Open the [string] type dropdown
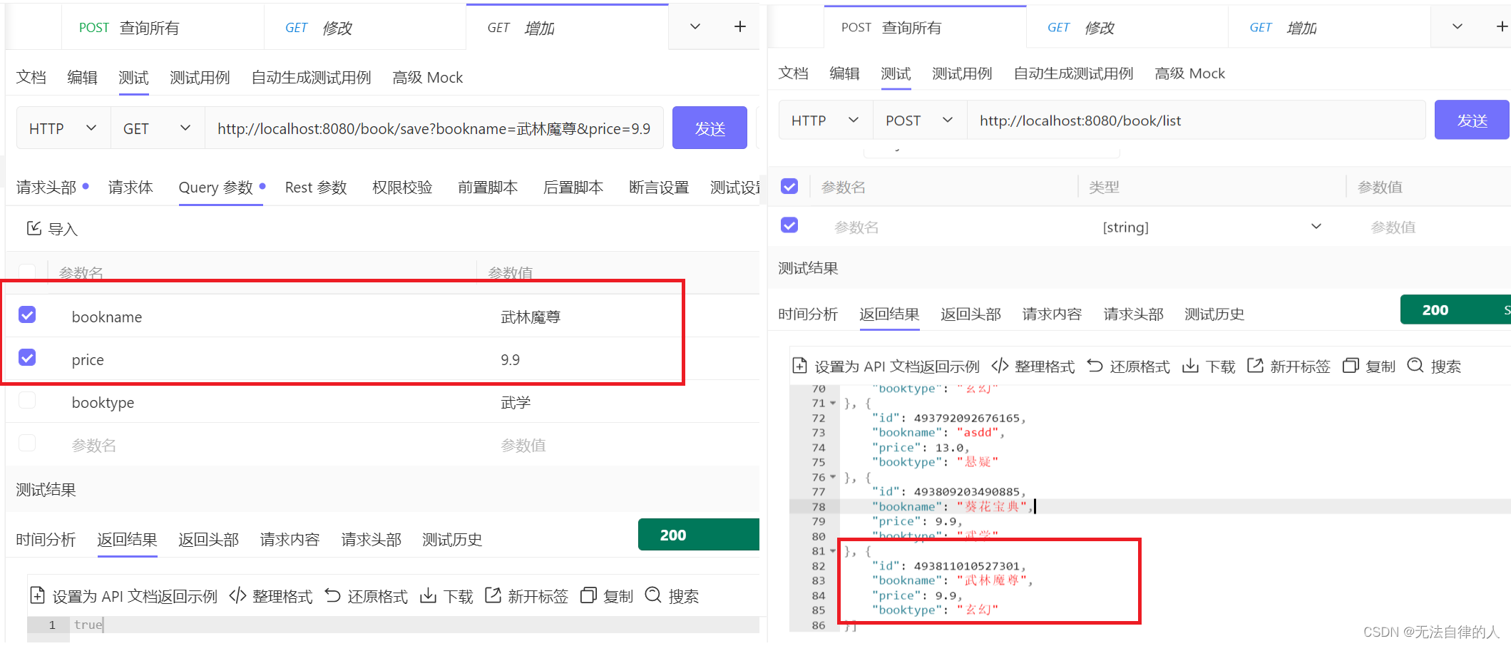1511x646 pixels. (x=1212, y=227)
